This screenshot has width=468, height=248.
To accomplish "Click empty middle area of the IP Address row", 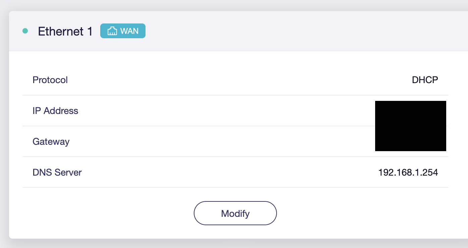I will click(235, 111).
